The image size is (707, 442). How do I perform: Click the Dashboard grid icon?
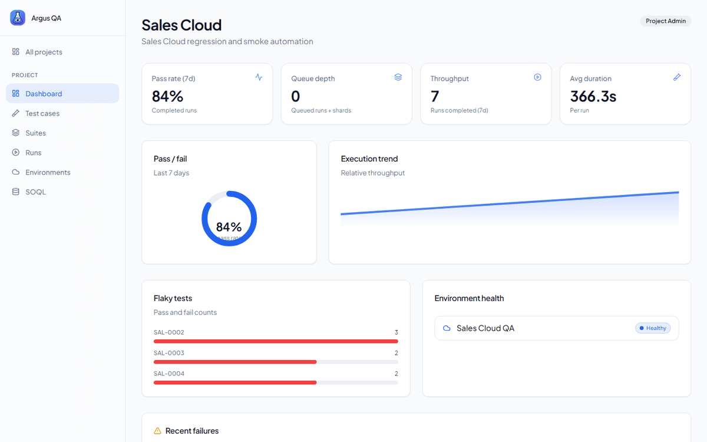(16, 94)
